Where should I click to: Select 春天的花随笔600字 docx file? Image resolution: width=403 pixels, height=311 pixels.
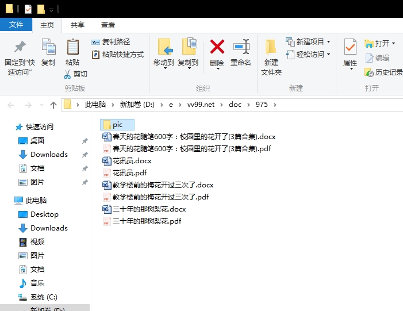coord(189,137)
